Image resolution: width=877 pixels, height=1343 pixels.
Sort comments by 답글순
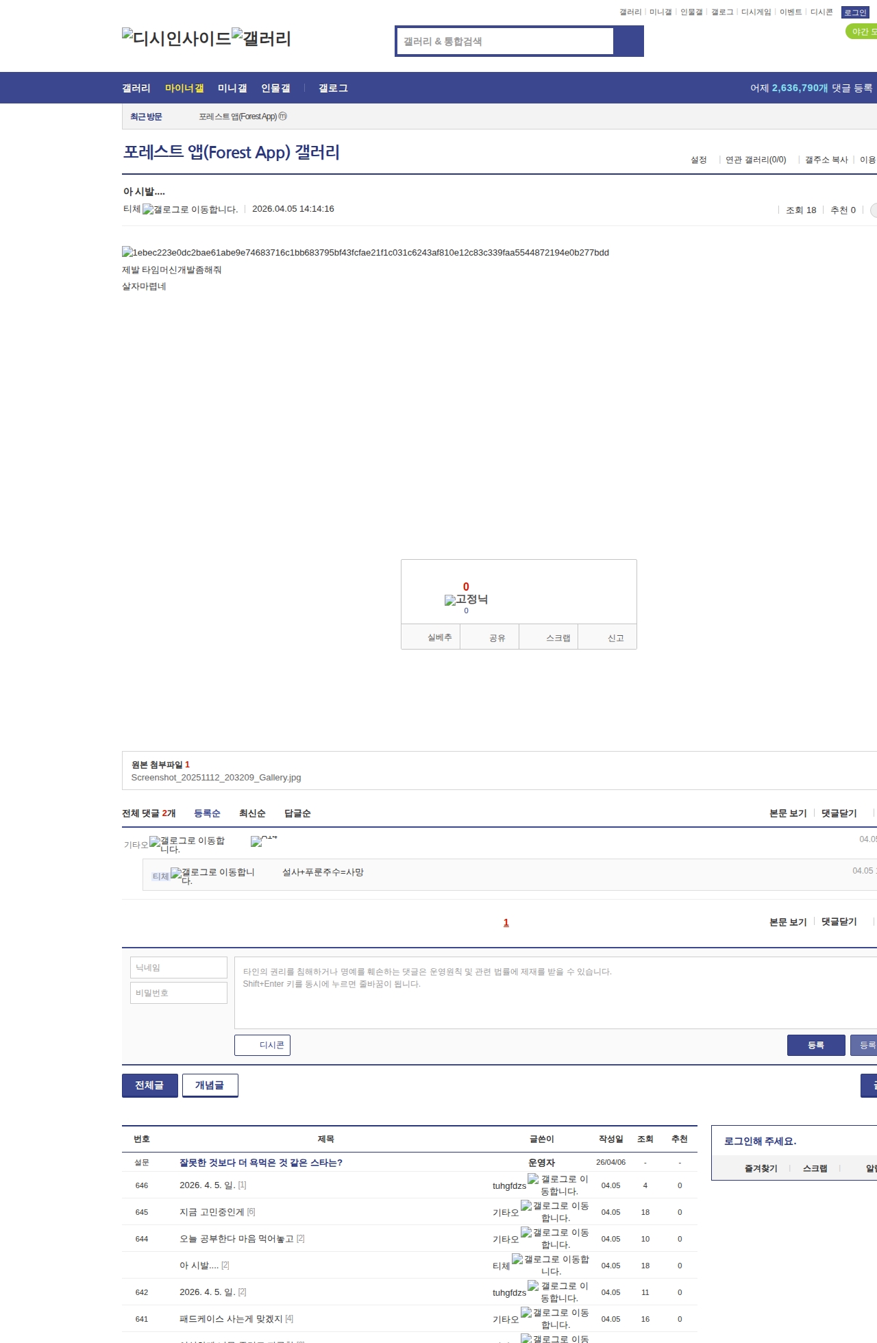[x=297, y=813]
